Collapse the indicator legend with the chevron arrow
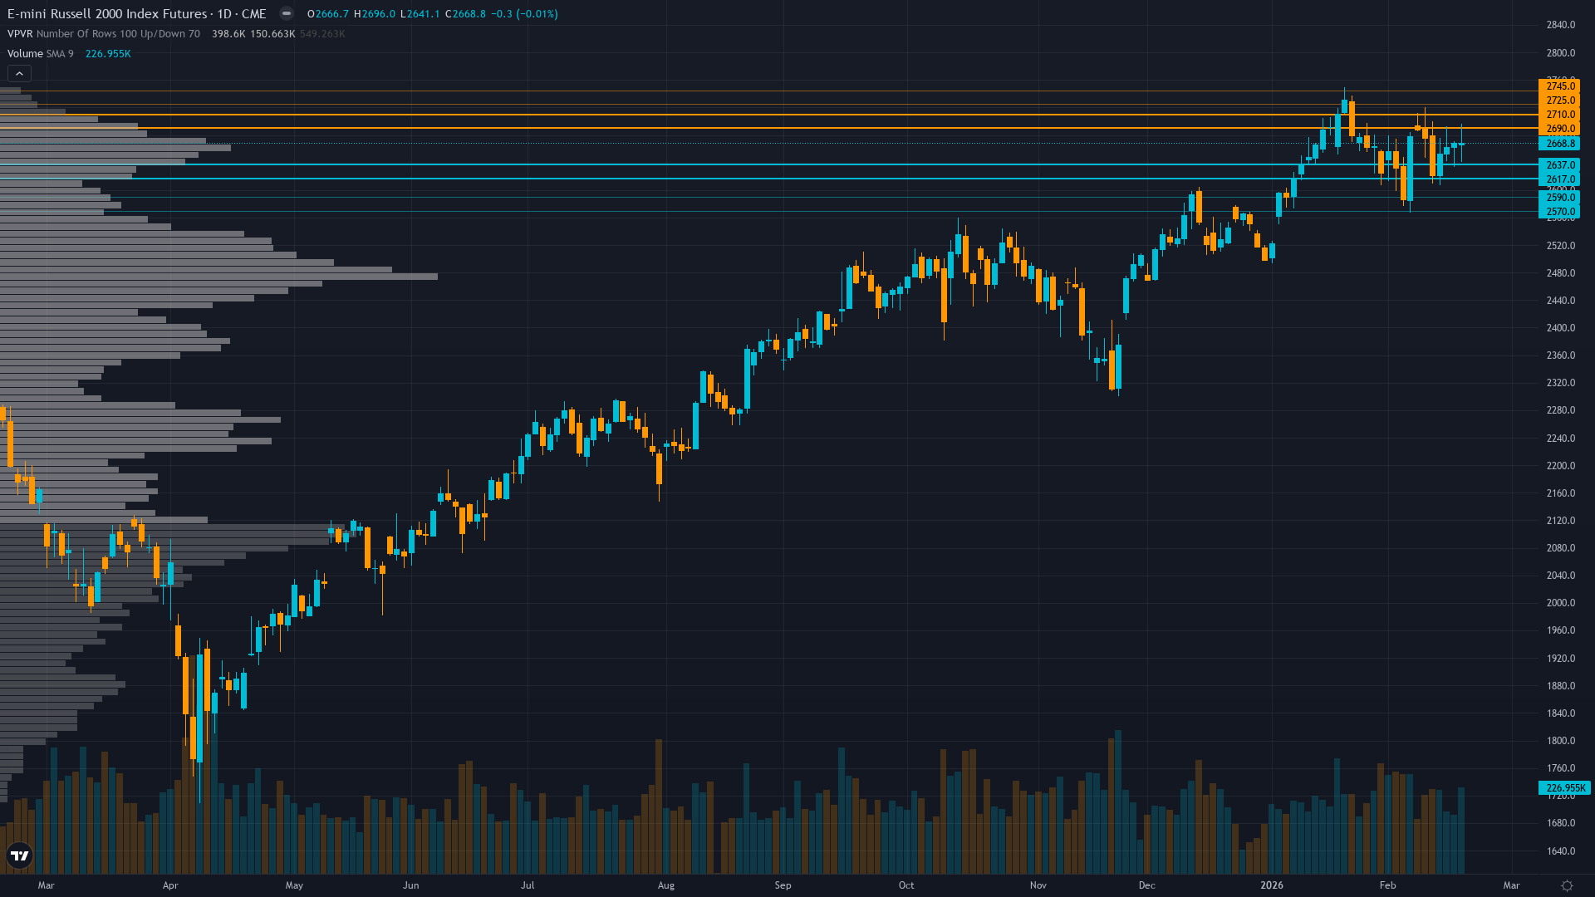This screenshot has width=1595, height=897. 18,73
